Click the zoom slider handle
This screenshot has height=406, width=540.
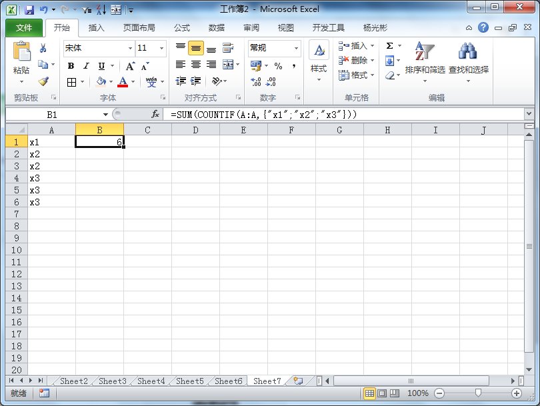[x=478, y=393]
